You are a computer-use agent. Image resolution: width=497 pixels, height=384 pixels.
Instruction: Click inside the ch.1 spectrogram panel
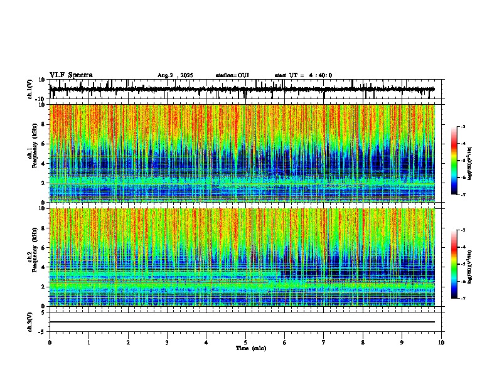(x=242, y=153)
